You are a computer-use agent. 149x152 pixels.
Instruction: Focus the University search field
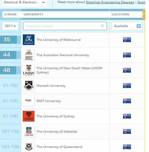click(65, 26)
